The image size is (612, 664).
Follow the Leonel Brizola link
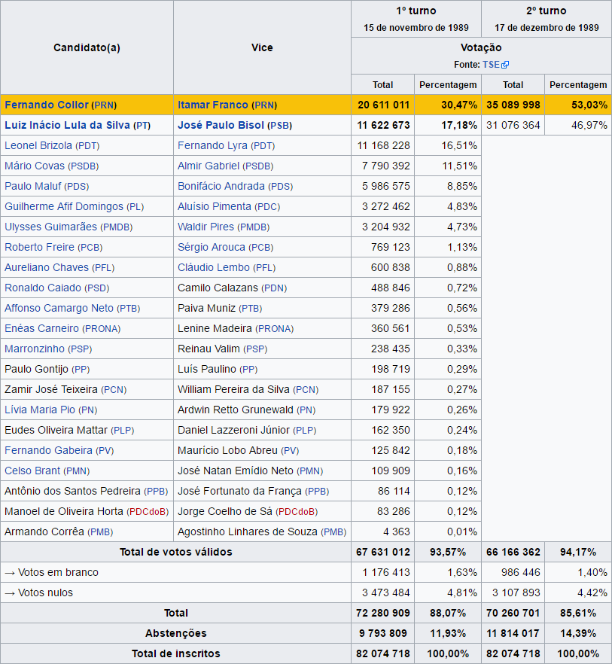tap(38, 145)
